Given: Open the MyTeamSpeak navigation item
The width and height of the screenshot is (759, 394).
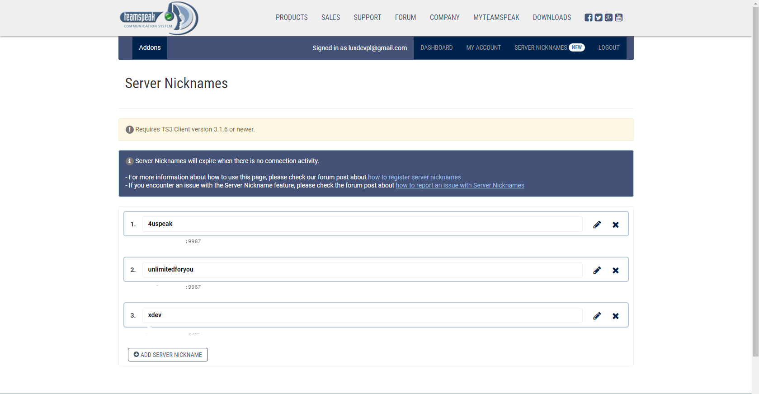Looking at the screenshot, I should 496,18.
